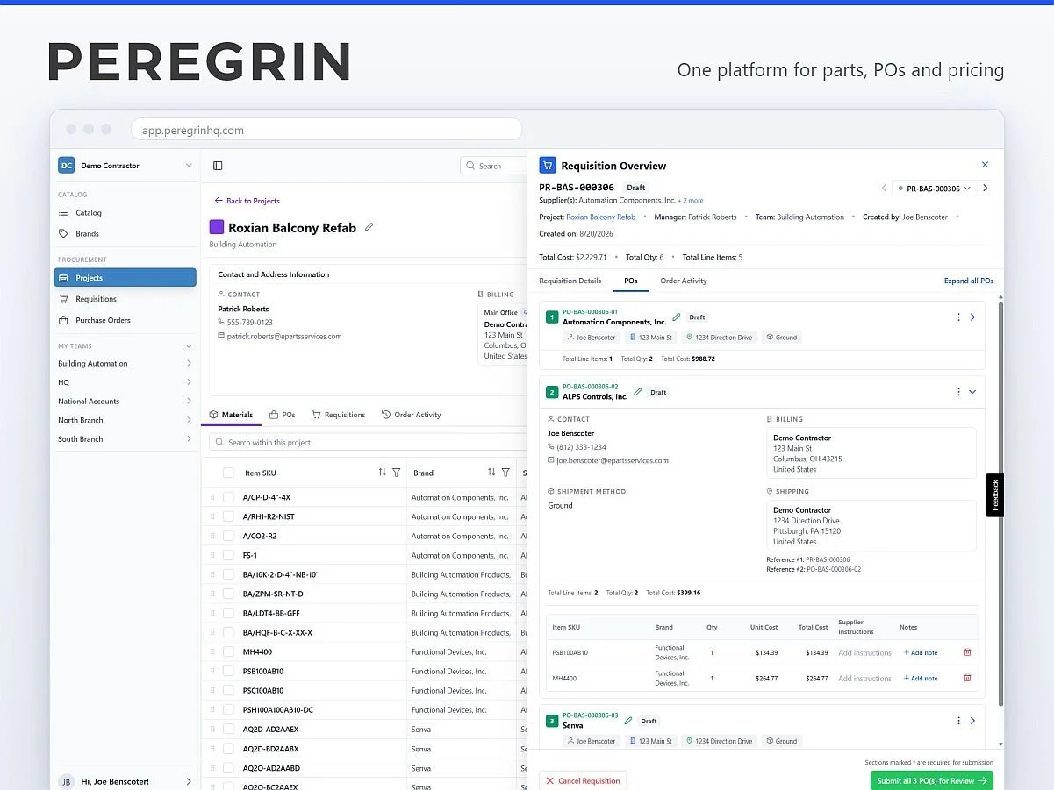Check the box for PSC100AB10
Screen dimensions: 1054x790
228,690
